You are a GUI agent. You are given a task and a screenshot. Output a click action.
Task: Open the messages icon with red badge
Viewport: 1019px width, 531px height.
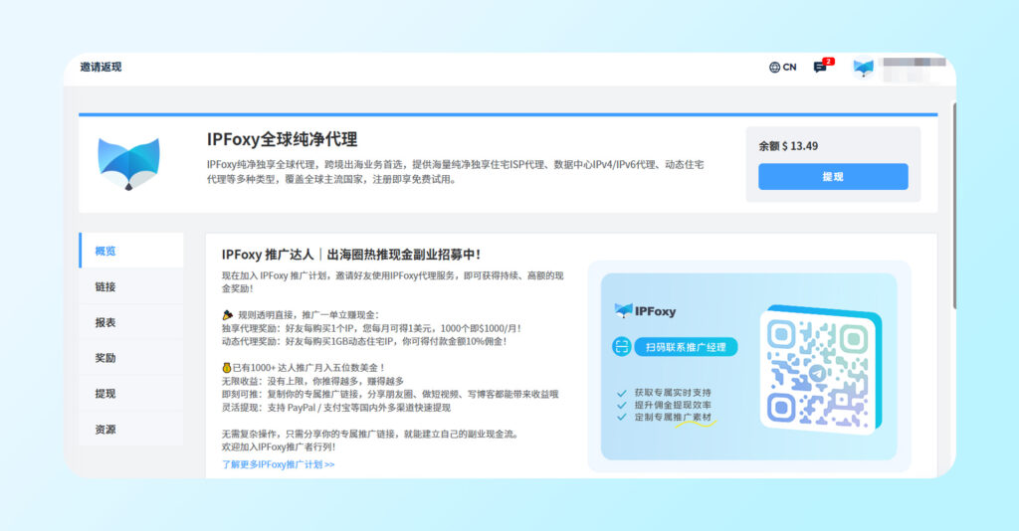(x=821, y=68)
